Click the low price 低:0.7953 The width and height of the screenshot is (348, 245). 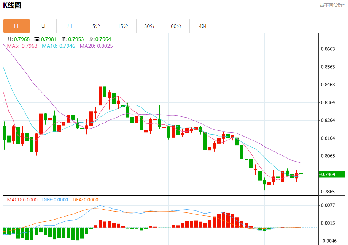click(x=72, y=39)
